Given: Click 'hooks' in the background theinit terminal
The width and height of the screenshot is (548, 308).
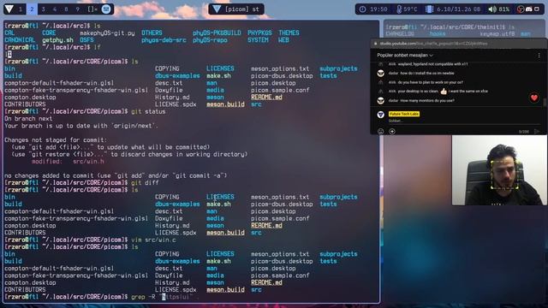Looking at the screenshot, I should [x=438, y=34].
